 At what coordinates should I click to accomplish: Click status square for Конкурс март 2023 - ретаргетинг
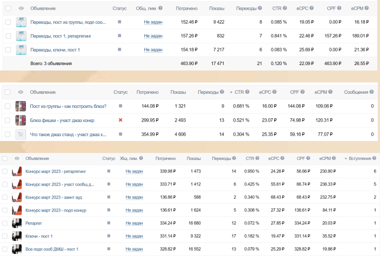point(109,171)
